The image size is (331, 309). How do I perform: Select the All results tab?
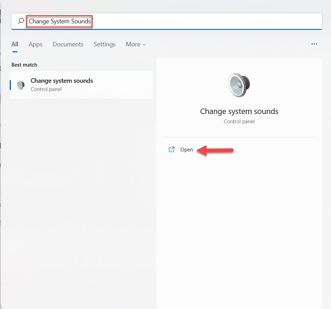click(x=15, y=44)
